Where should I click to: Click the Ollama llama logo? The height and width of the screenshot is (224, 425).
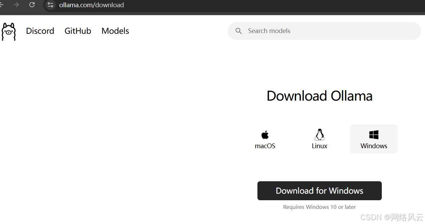point(9,31)
